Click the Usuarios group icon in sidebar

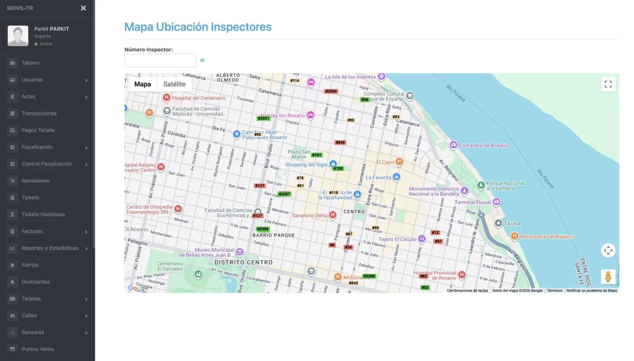tap(12, 80)
